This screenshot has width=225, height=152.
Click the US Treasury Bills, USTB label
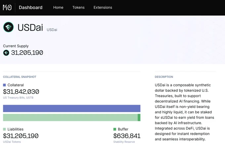click(18, 97)
